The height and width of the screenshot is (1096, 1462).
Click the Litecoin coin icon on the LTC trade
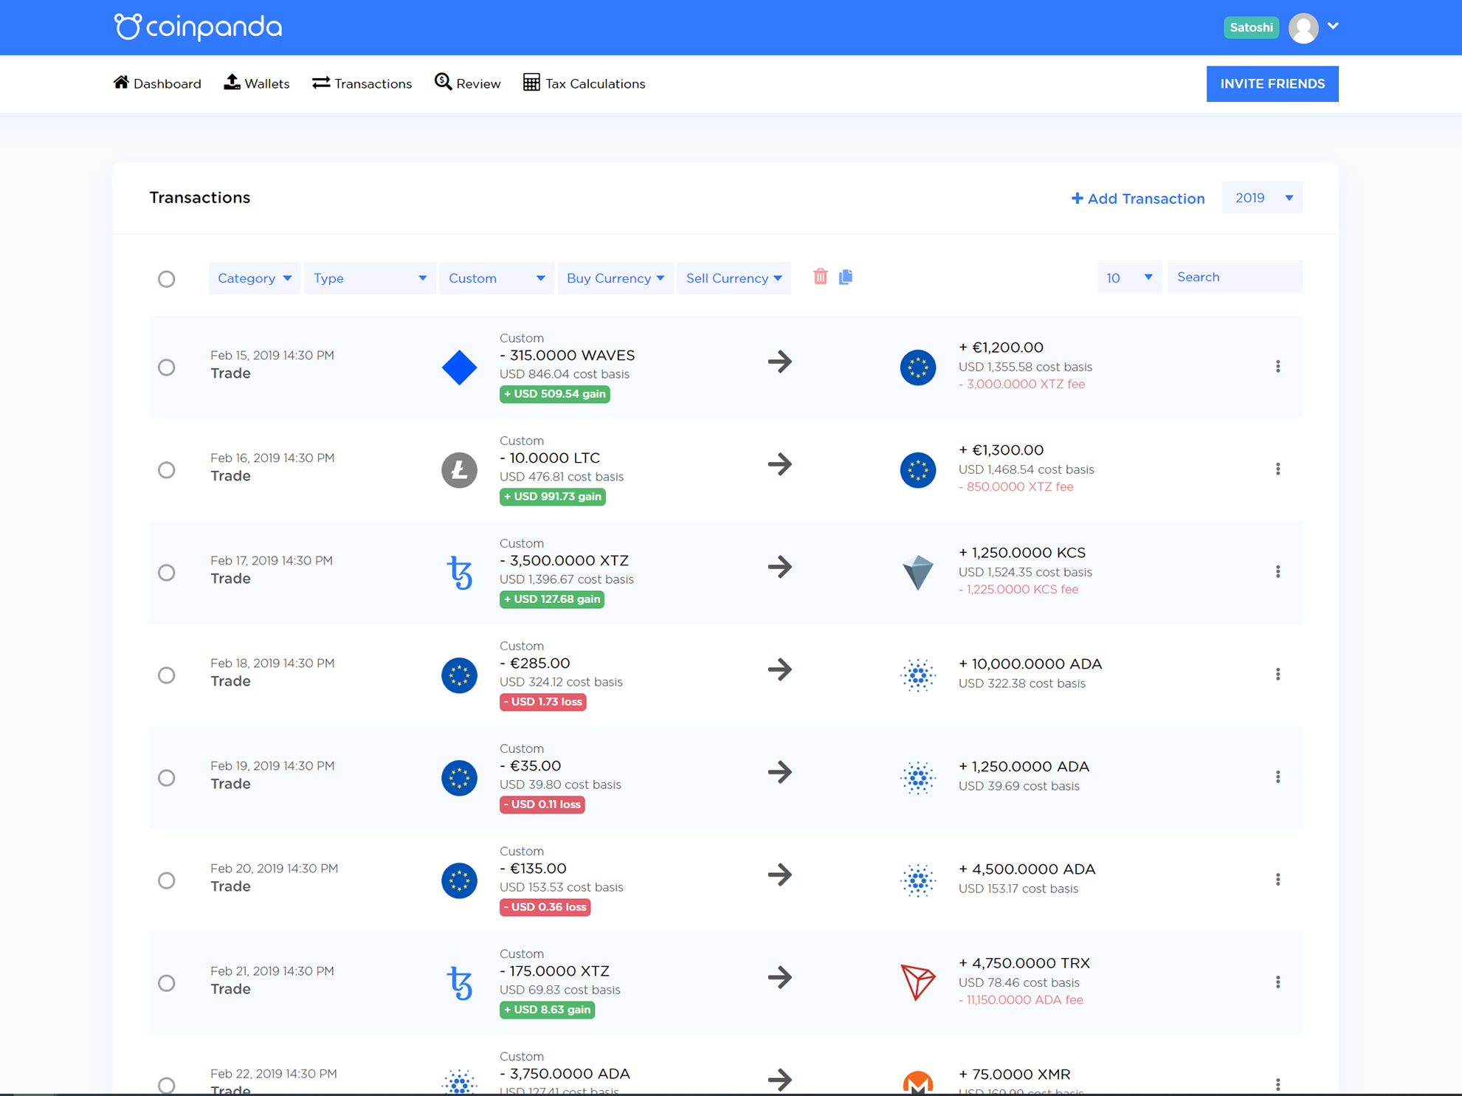[x=459, y=470]
